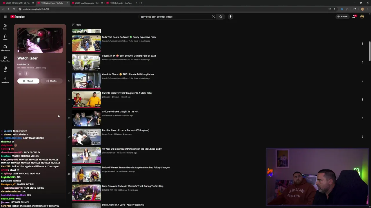Open Crime Time Cam channel link
Viewport: 371px width, 208px height.
(108, 153)
